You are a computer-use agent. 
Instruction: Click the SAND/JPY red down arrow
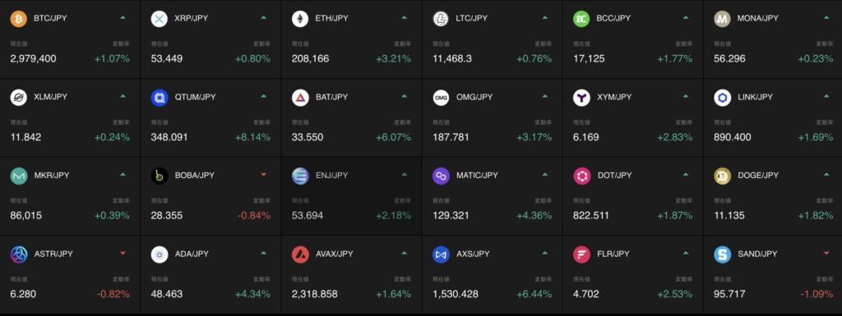click(826, 253)
